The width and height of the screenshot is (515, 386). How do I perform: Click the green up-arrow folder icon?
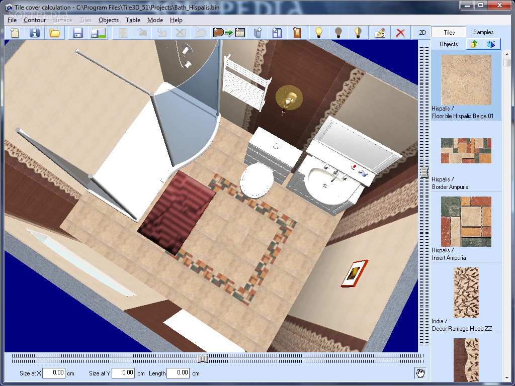click(474, 44)
